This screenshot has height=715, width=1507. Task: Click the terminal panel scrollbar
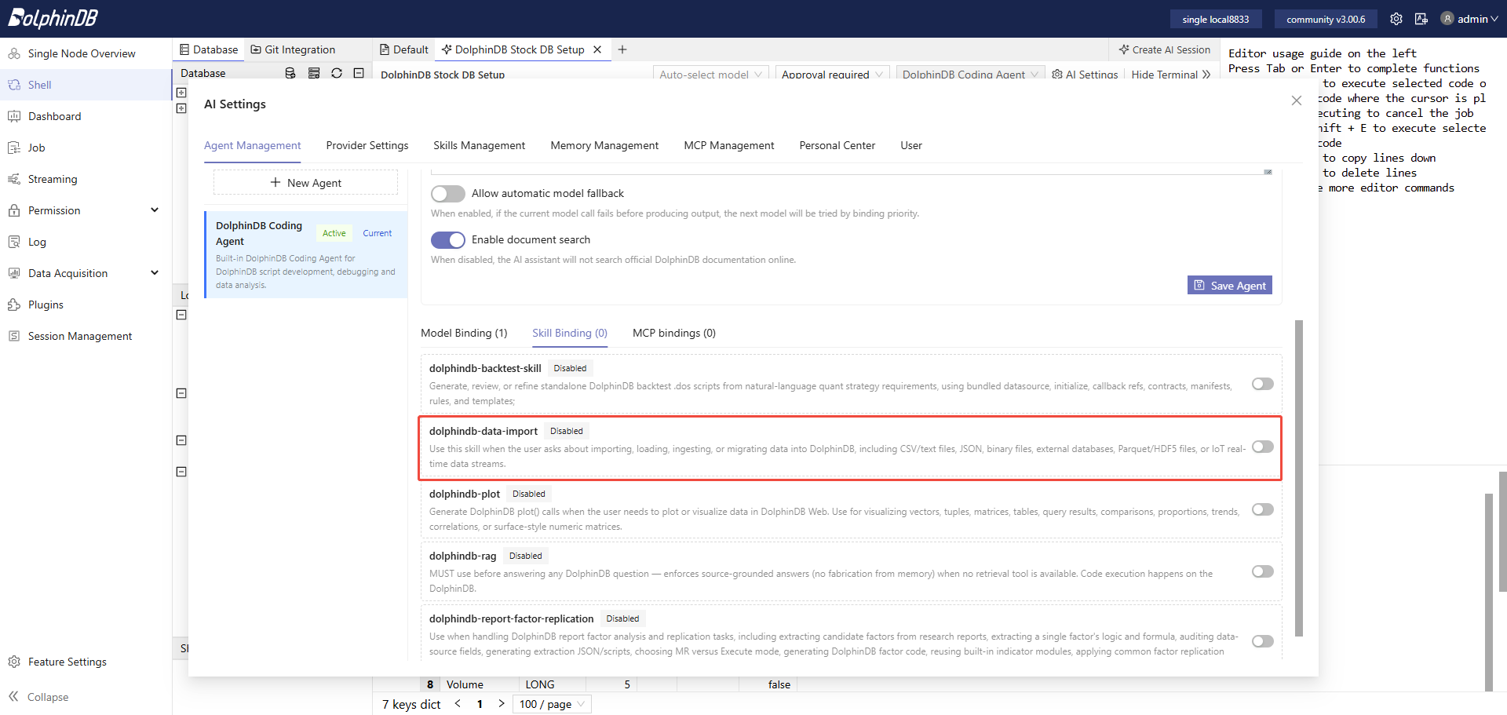tap(1503, 531)
